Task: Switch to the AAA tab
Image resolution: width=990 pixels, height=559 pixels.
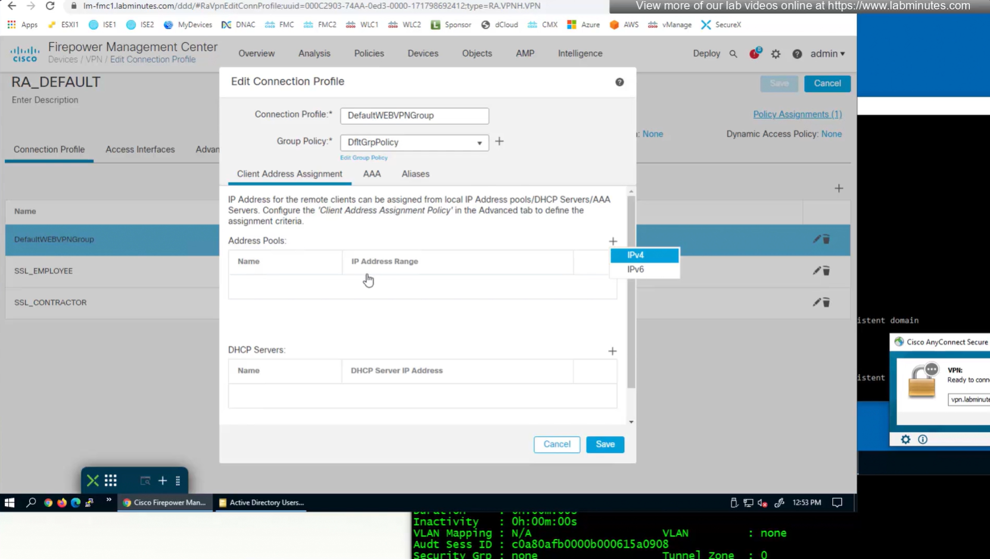Action: pyautogui.click(x=372, y=174)
